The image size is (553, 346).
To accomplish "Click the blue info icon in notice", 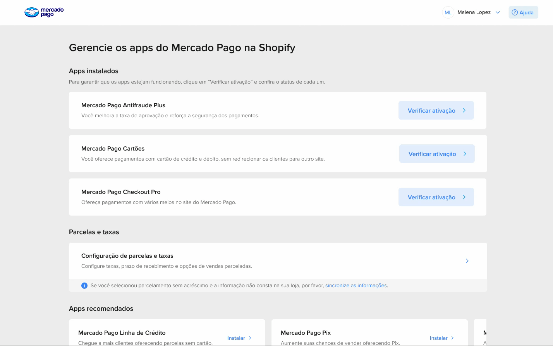I will pos(84,286).
